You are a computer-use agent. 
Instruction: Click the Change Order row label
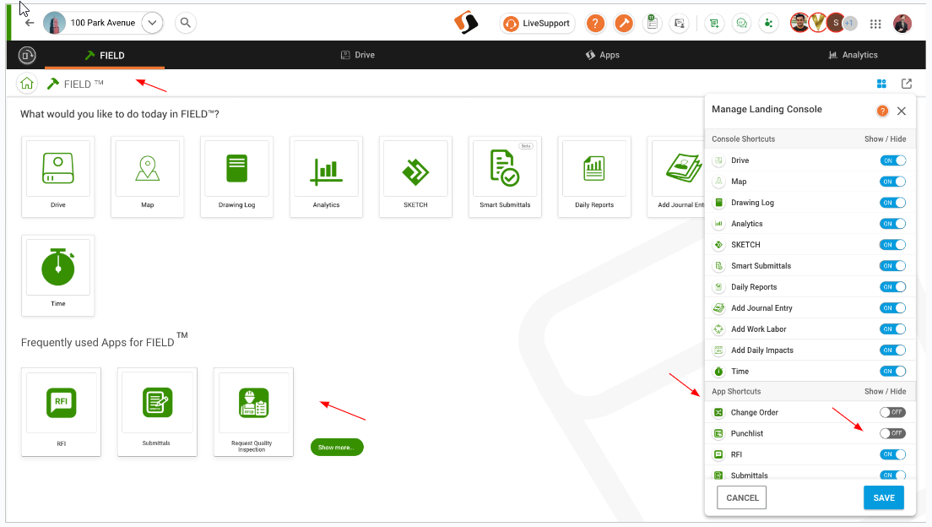click(x=754, y=412)
